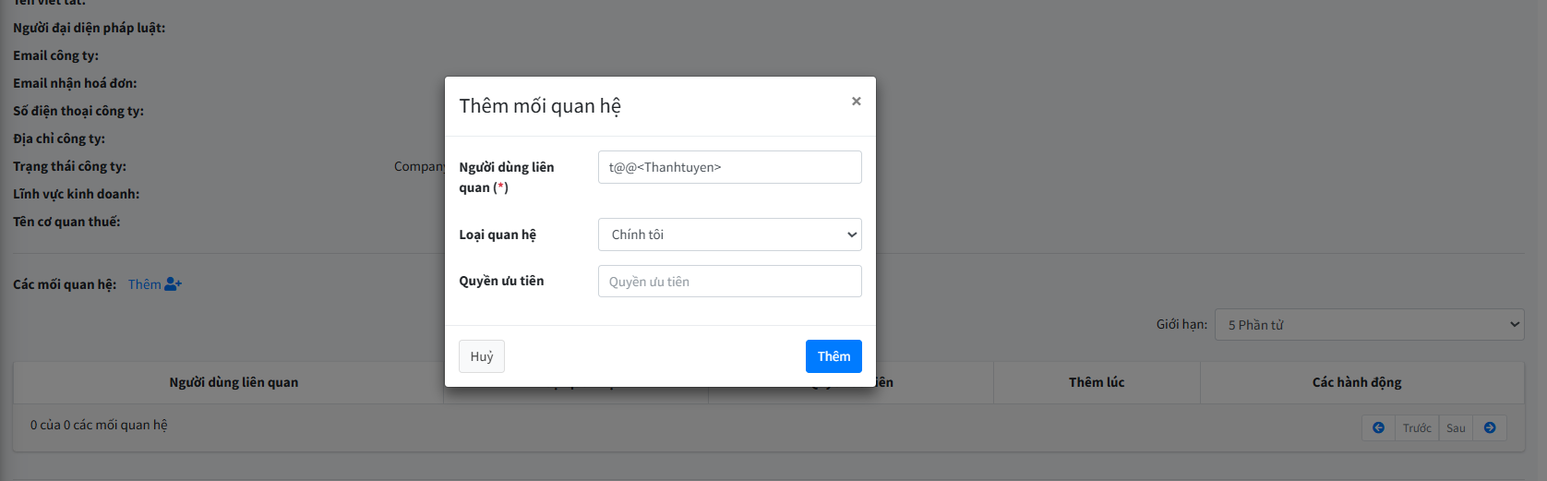Click the Trước pagination button

click(x=1417, y=427)
